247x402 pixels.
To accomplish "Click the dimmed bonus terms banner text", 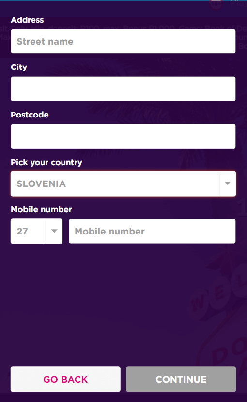I will (123, 28).
